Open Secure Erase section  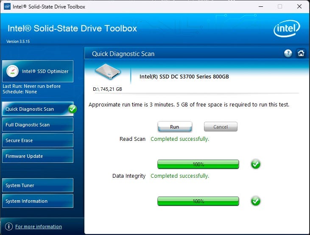[38, 140]
